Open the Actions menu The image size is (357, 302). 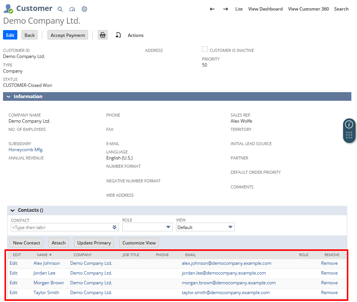coord(135,35)
